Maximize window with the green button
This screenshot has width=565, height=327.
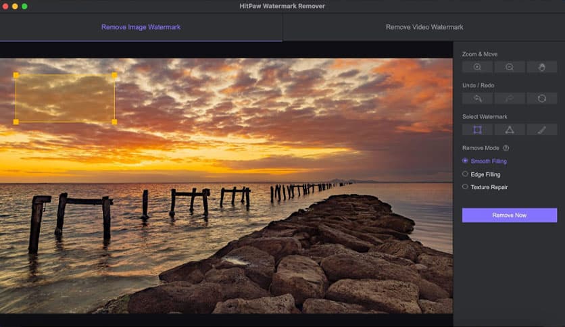pos(24,6)
